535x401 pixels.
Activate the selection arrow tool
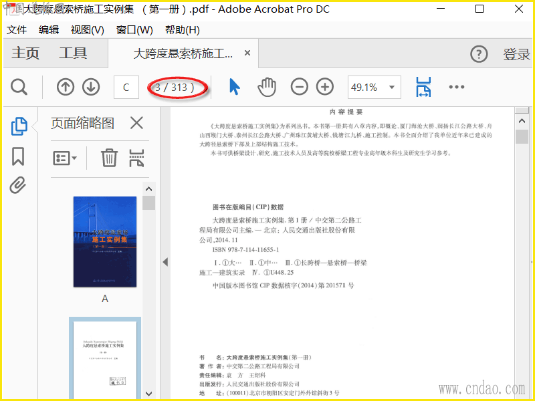coord(235,87)
